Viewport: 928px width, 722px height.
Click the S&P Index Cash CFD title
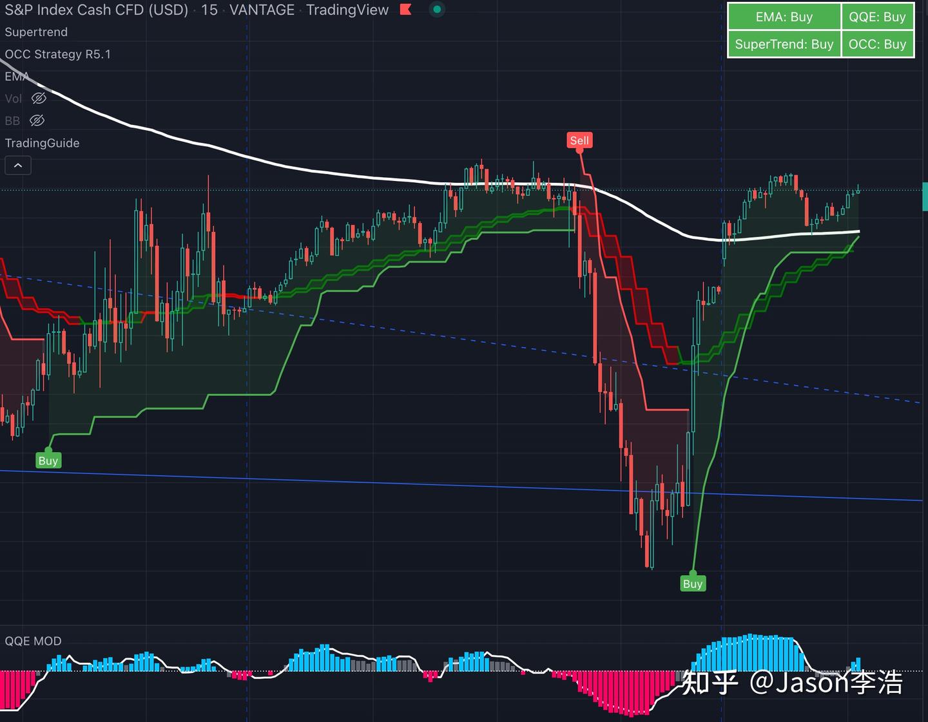[x=97, y=10]
